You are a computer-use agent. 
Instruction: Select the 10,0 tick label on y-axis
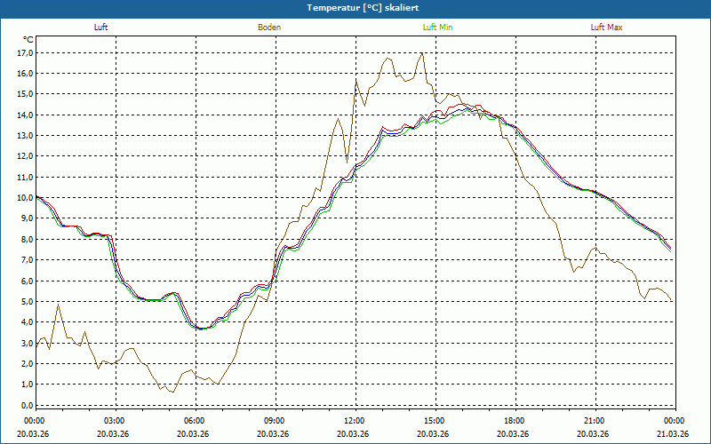[25, 197]
